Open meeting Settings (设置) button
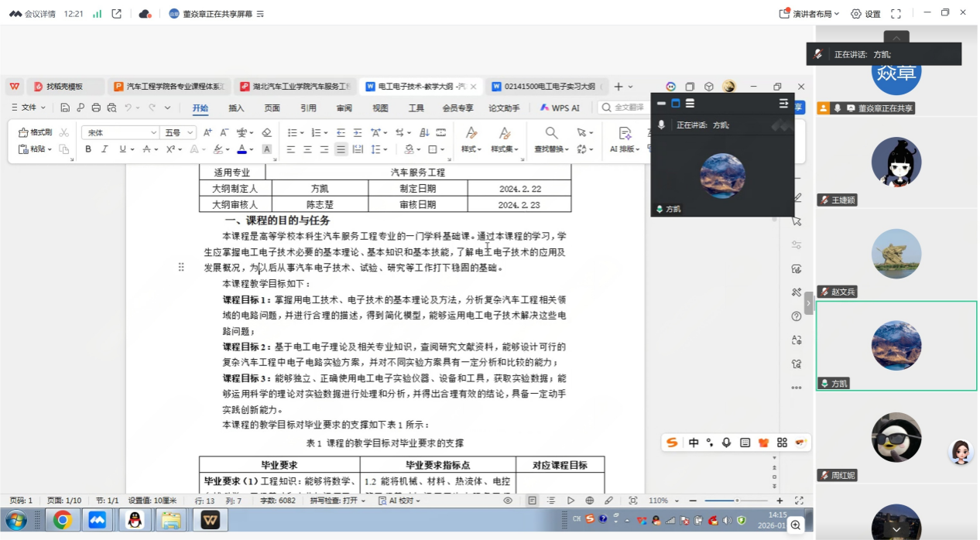 point(866,14)
